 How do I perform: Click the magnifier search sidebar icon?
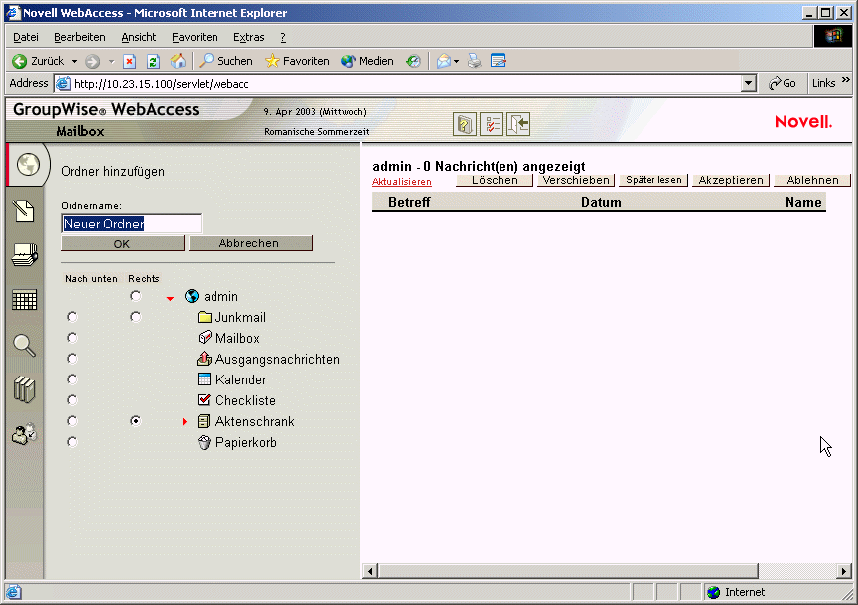point(24,345)
